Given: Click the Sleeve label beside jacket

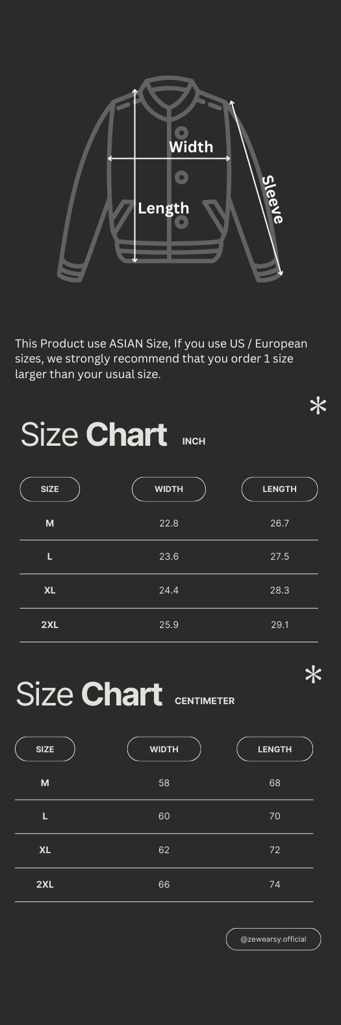Looking at the screenshot, I should pos(273,200).
